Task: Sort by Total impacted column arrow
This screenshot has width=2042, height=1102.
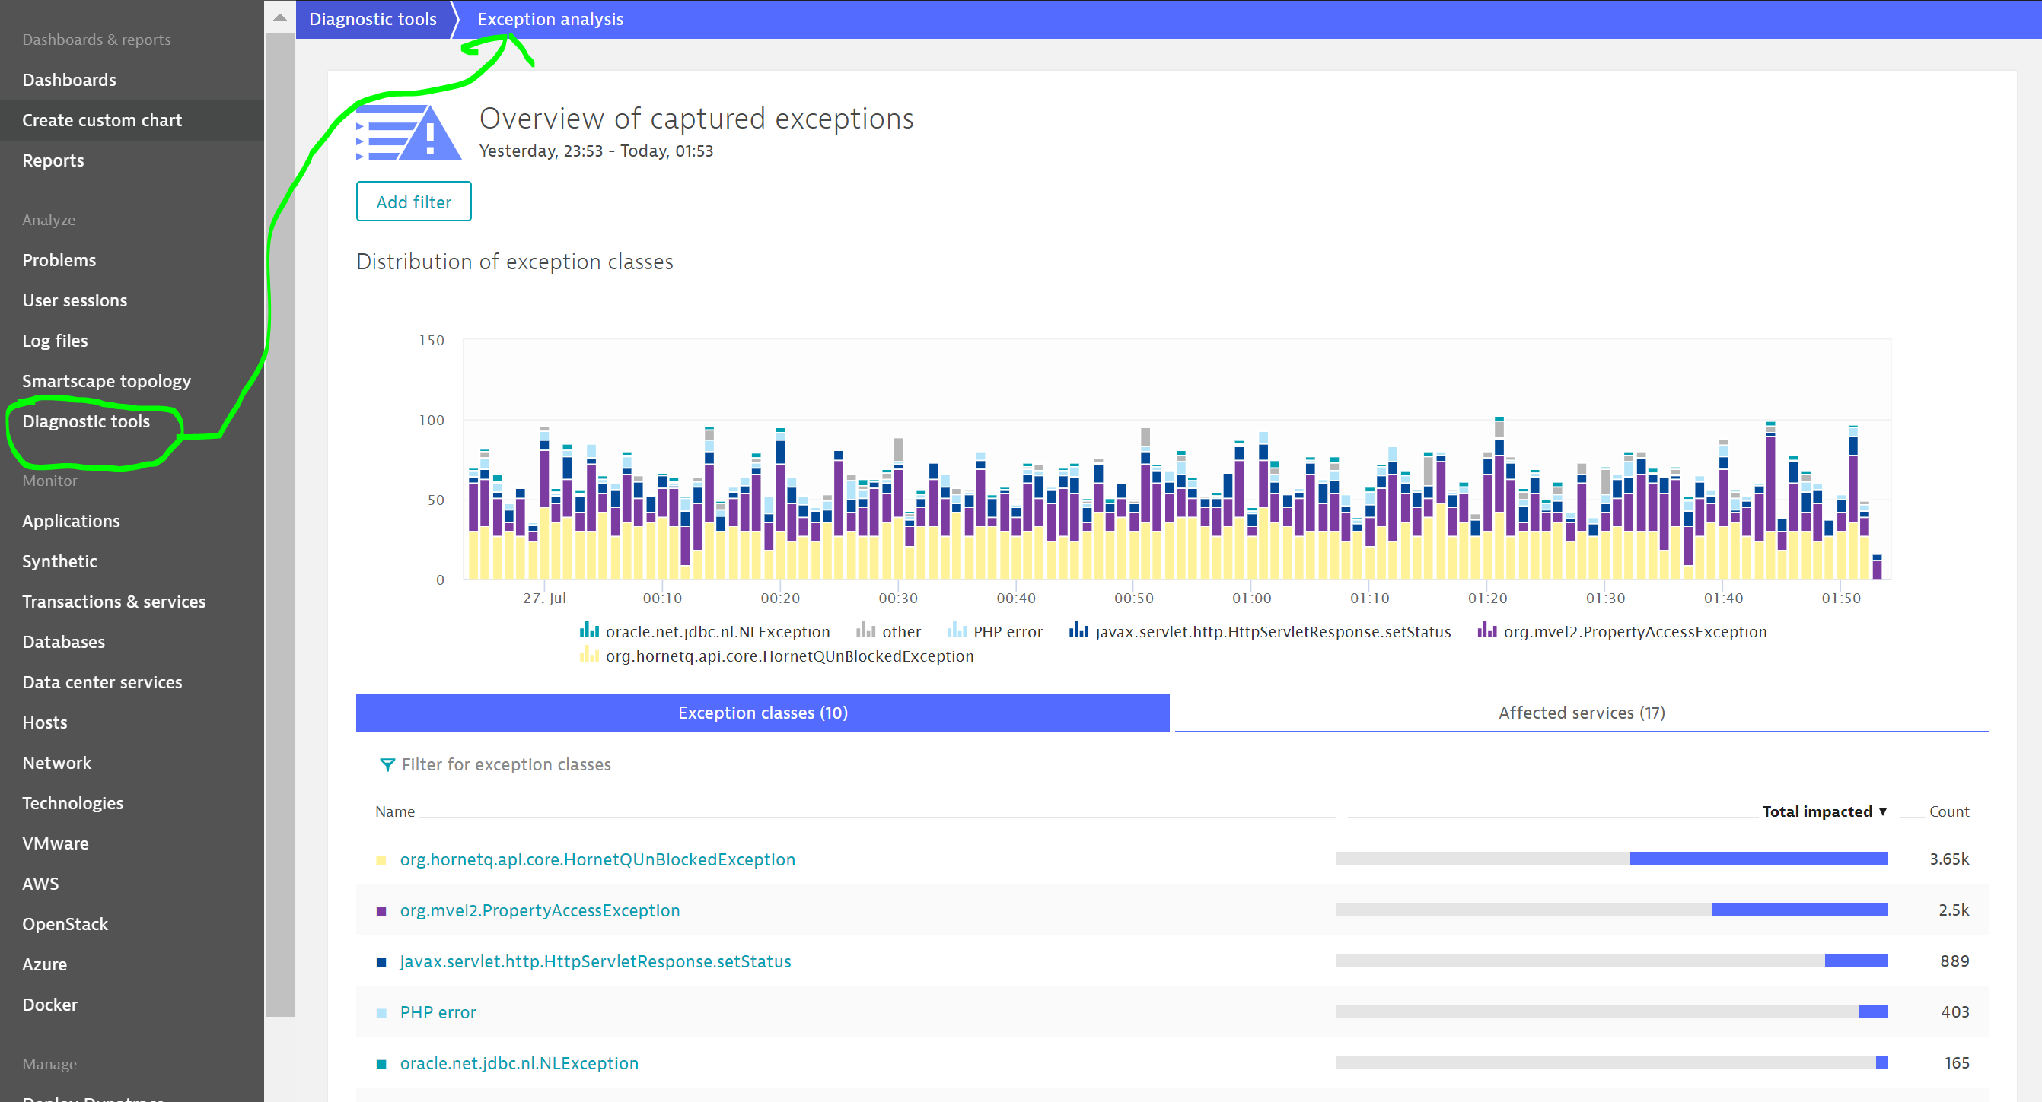Action: click(1883, 811)
